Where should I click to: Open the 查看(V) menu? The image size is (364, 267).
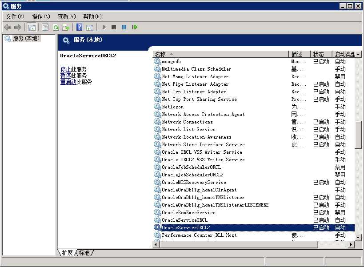(67, 16)
